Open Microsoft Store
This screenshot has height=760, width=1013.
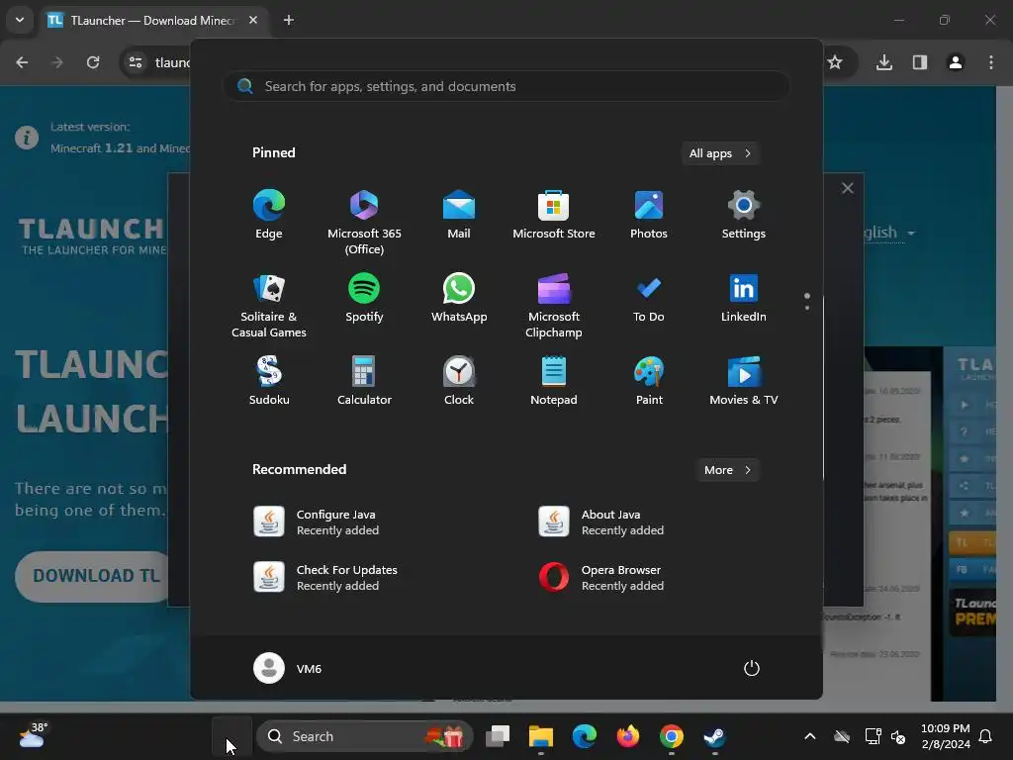[x=554, y=215]
